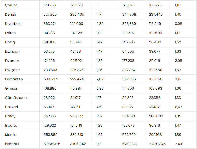Select the 6,07 ratio in Hakkari row
This screenshot has width=197, height=149.
(x=178, y=107)
